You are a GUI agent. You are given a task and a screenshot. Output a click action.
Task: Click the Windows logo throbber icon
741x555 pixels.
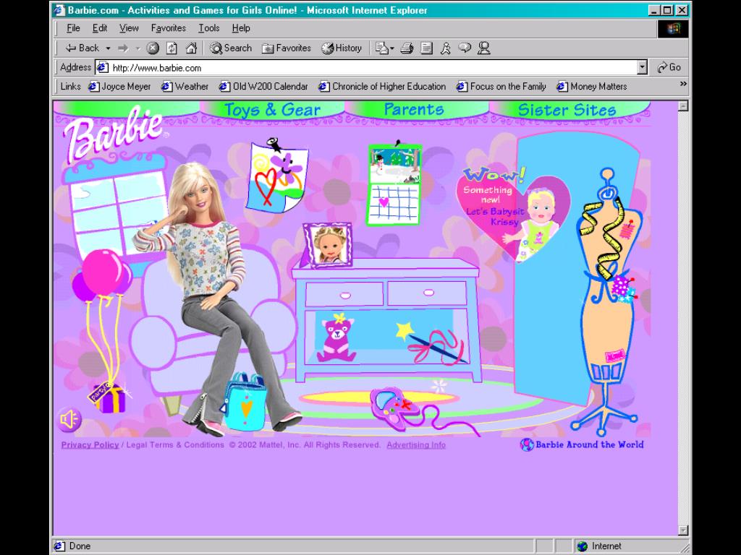point(673,29)
